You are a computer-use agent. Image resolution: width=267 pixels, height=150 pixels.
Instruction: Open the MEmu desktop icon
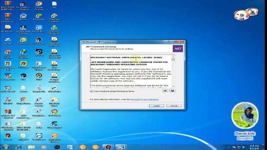click(23, 17)
